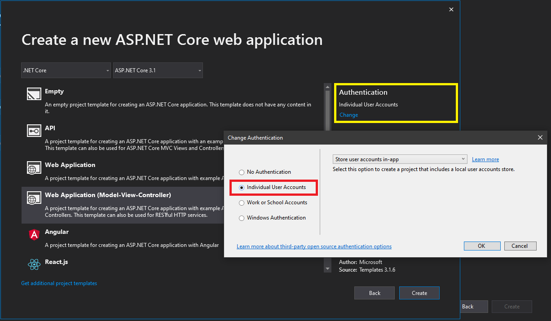Select the Web Application globe icon
The width and height of the screenshot is (551, 321).
(x=34, y=168)
